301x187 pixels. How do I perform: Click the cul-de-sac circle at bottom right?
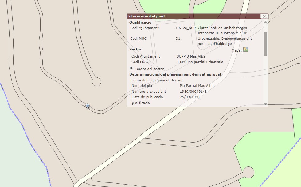[248, 172]
